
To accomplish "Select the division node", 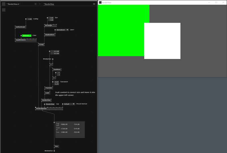I will [51, 64].
